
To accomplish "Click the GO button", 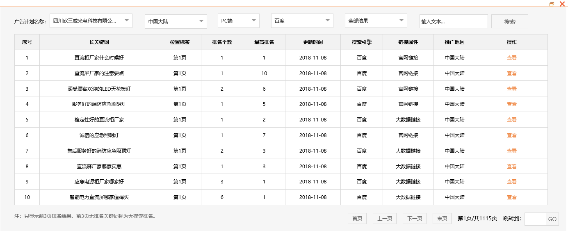I will pyautogui.click(x=552, y=219).
